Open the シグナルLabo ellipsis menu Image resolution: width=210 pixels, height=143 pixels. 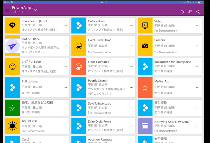pos(65,67)
